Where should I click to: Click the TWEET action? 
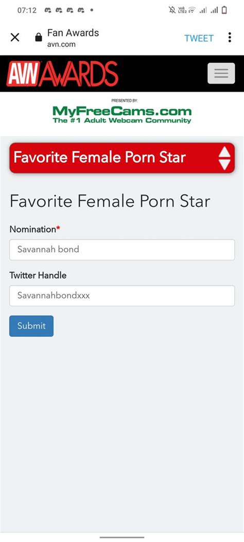pyautogui.click(x=199, y=38)
